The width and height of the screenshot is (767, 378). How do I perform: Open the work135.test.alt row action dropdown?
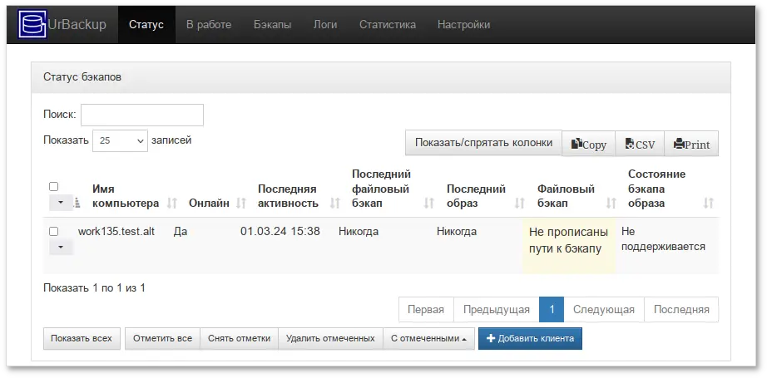(x=62, y=247)
